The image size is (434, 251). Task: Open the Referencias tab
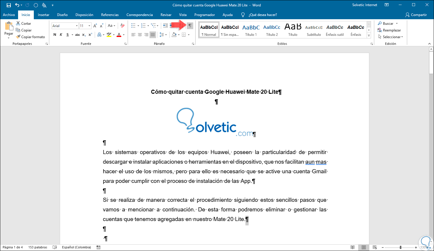coord(110,15)
